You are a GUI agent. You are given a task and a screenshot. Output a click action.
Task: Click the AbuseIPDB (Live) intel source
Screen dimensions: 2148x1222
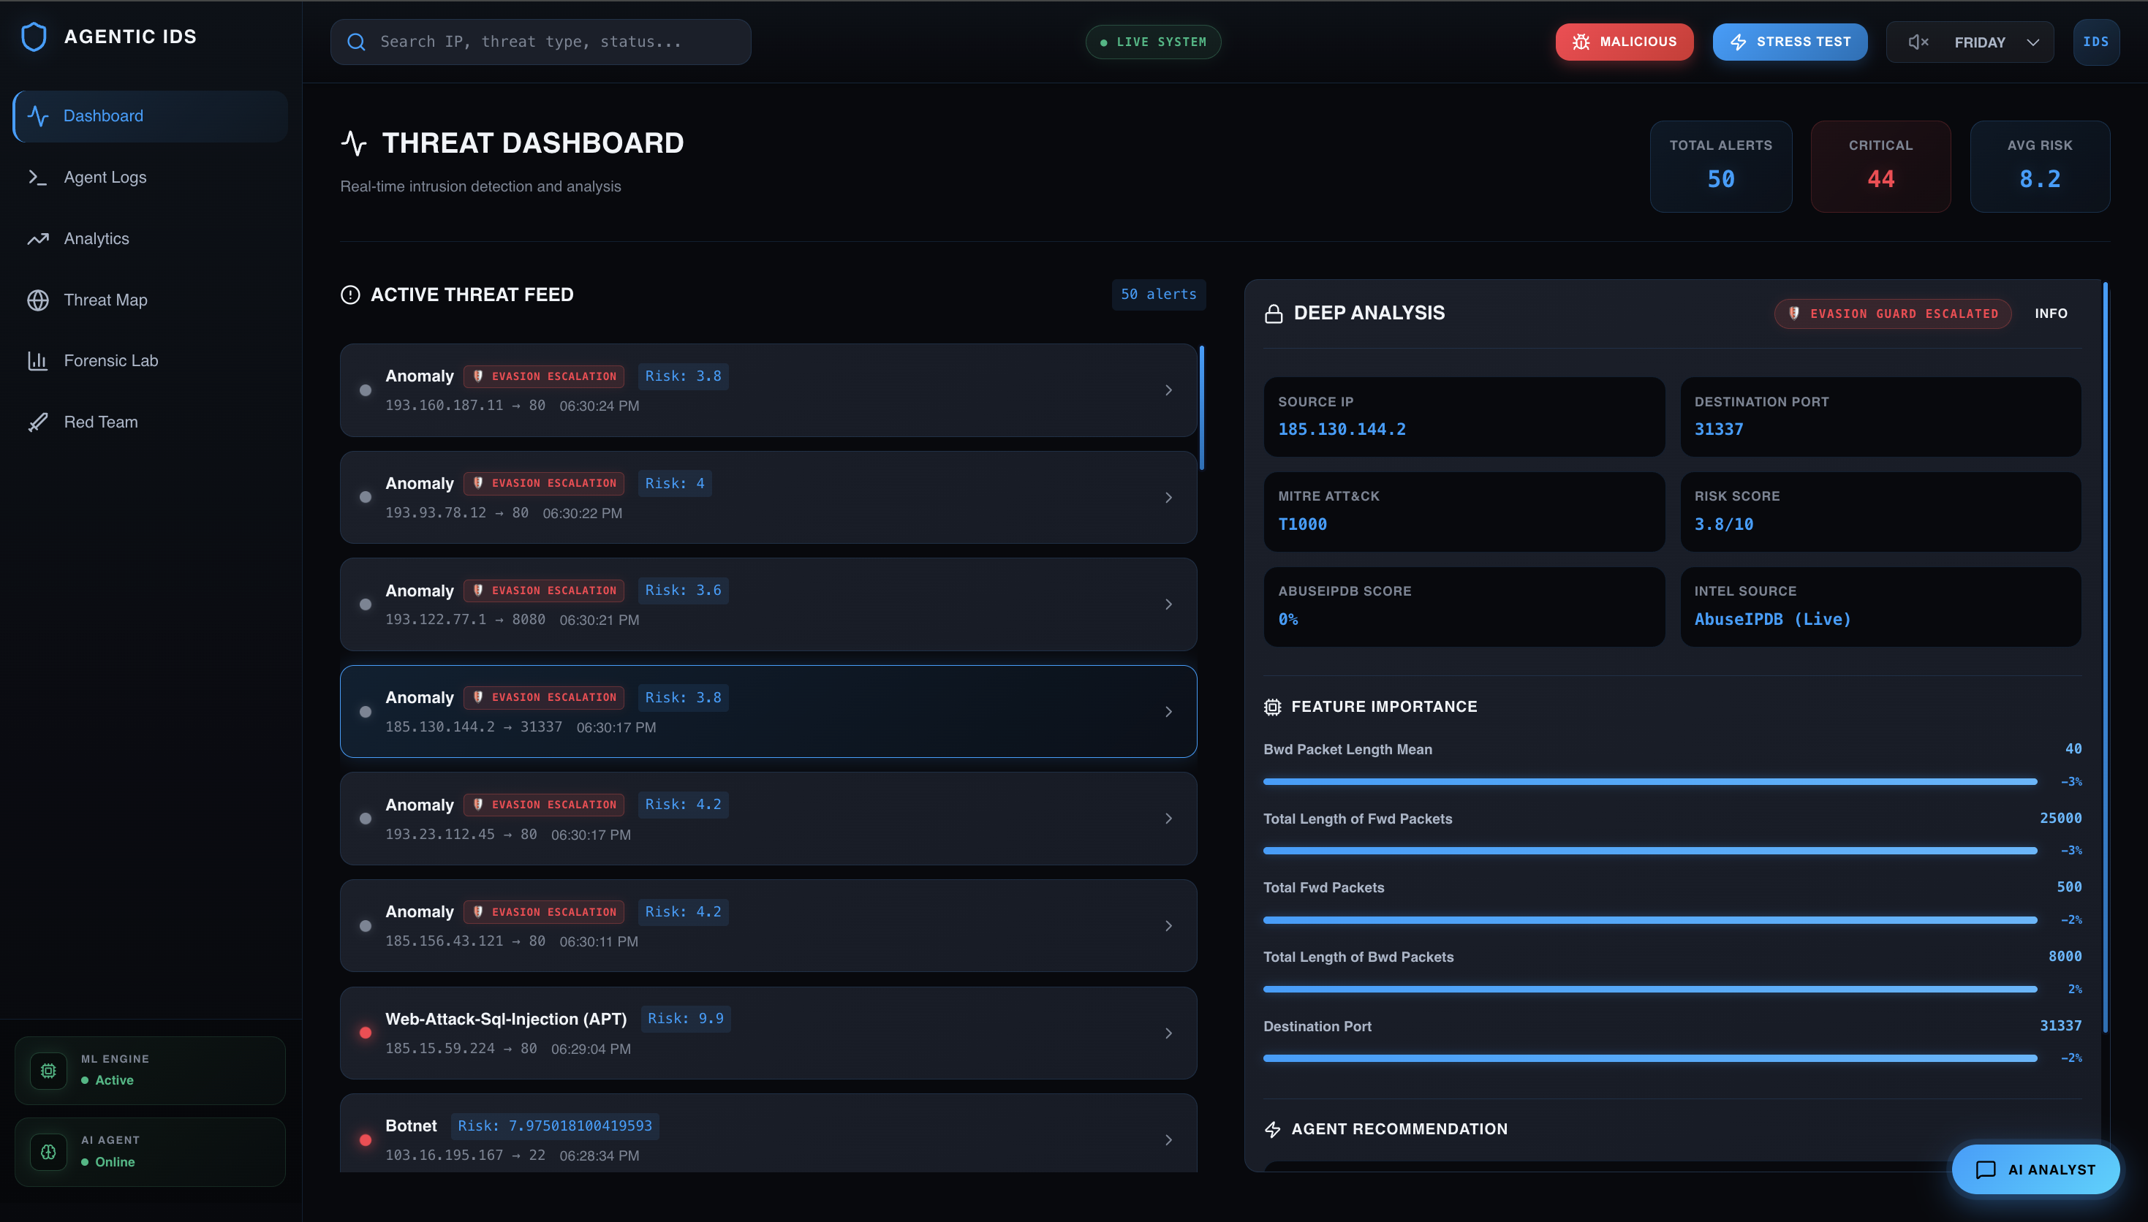[x=1772, y=618]
